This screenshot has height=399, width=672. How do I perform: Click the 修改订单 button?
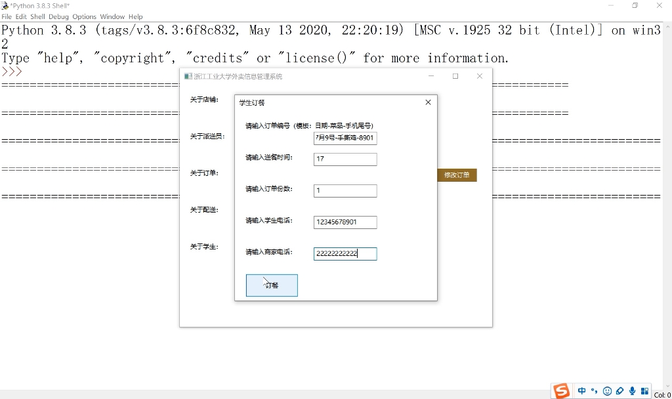457,175
